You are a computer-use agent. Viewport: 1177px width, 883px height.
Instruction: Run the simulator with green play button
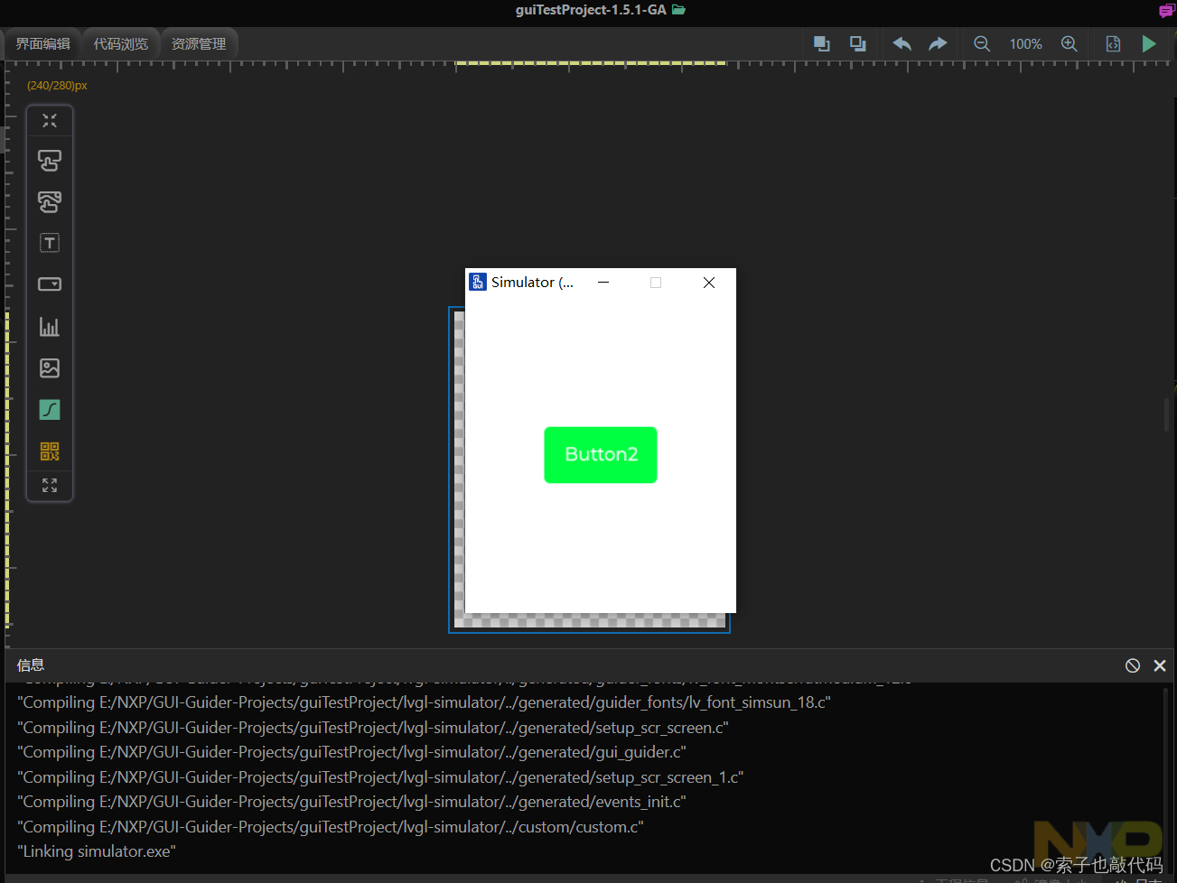[x=1149, y=43]
